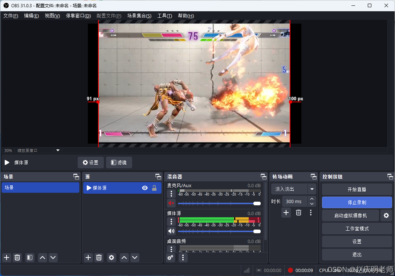Add a new source with plus icon
The width and height of the screenshot is (395, 276).
(89, 258)
